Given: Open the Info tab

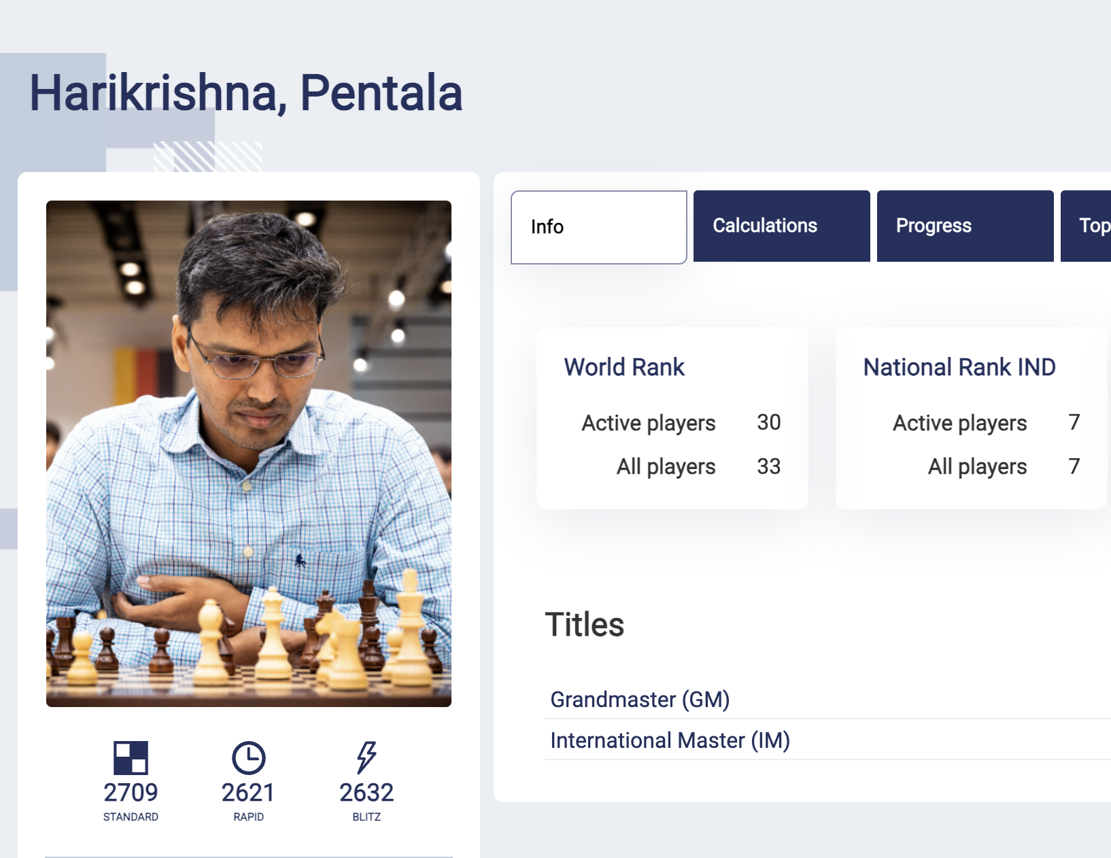Looking at the screenshot, I should tap(599, 227).
